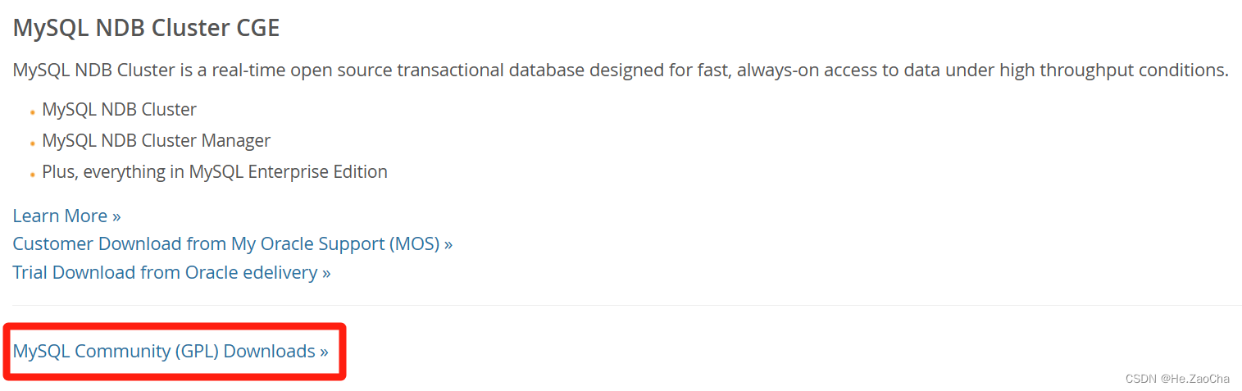Click the CSDN @He.ZaoCha watermark

pos(1177,378)
